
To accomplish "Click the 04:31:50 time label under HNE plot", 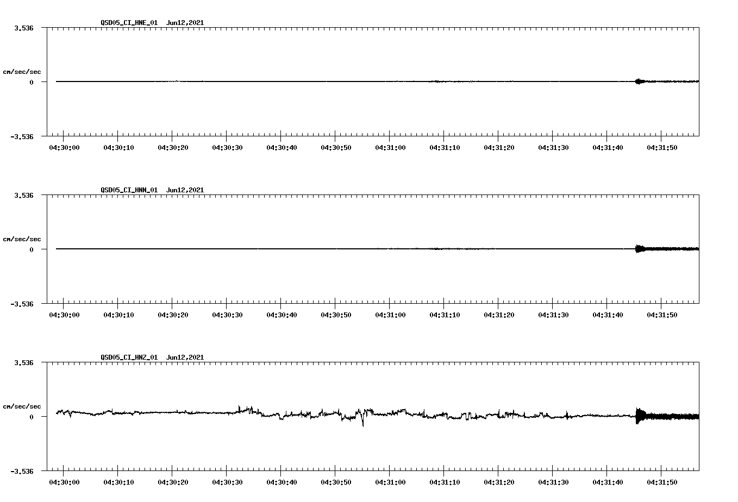I will [662, 148].
